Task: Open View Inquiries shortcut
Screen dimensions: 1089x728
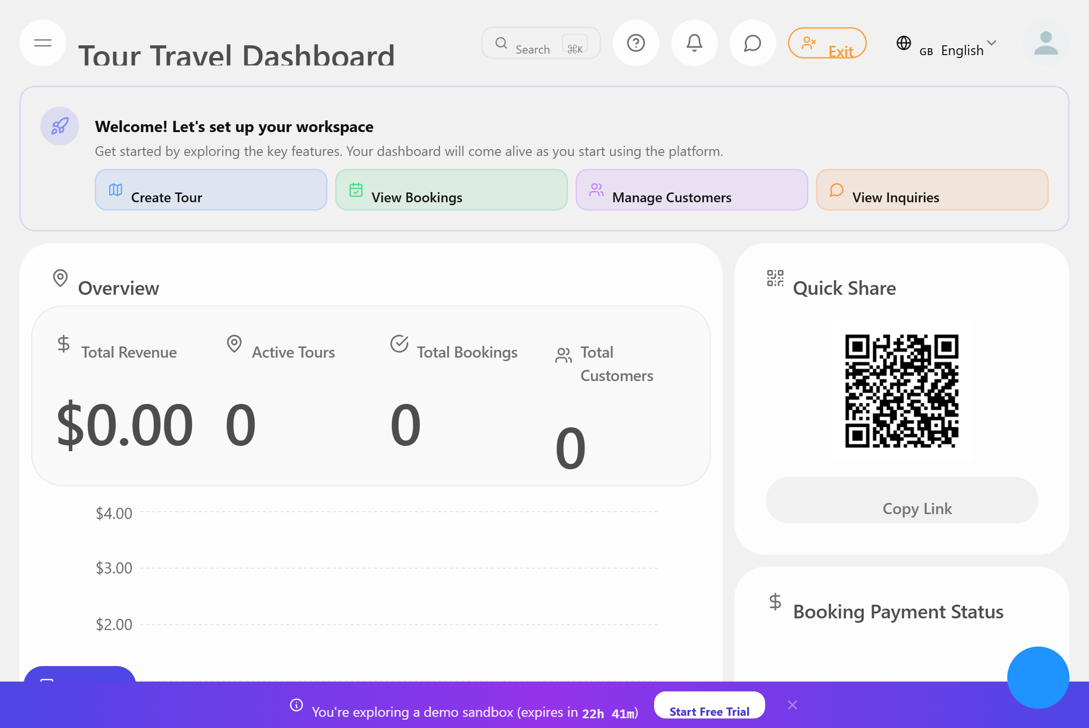Action: [x=932, y=190]
